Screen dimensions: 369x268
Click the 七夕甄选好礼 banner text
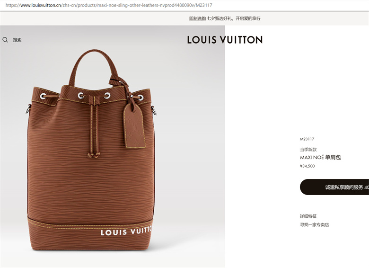pyautogui.click(x=220, y=18)
